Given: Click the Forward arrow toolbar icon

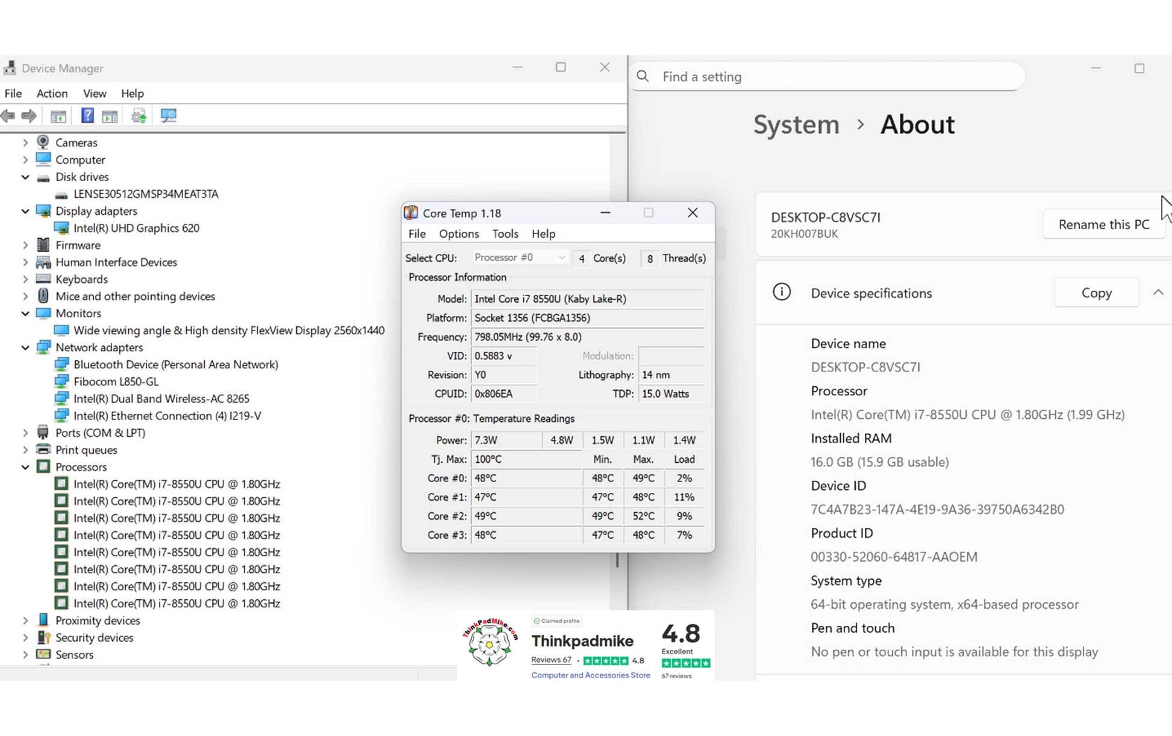Looking at the screenshot, I should pos(29,116).
